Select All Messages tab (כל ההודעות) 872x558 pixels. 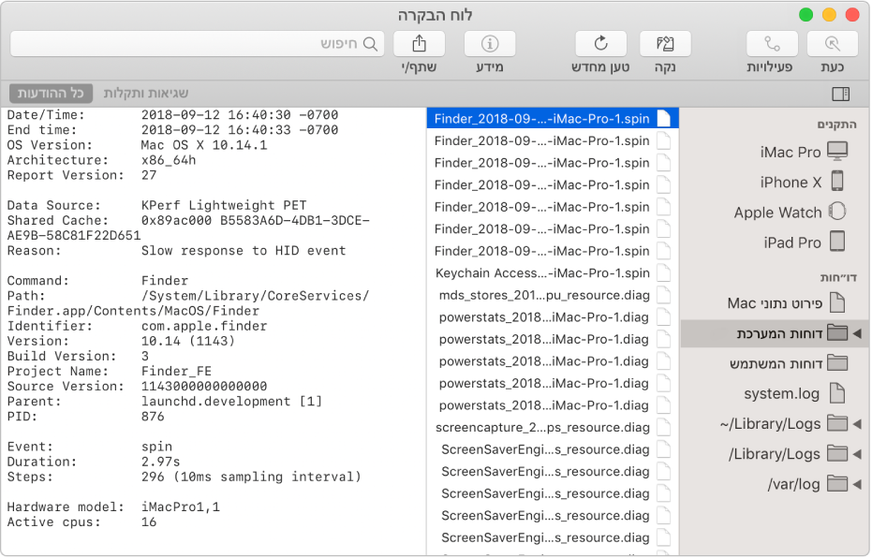click(x=51, y=94)
